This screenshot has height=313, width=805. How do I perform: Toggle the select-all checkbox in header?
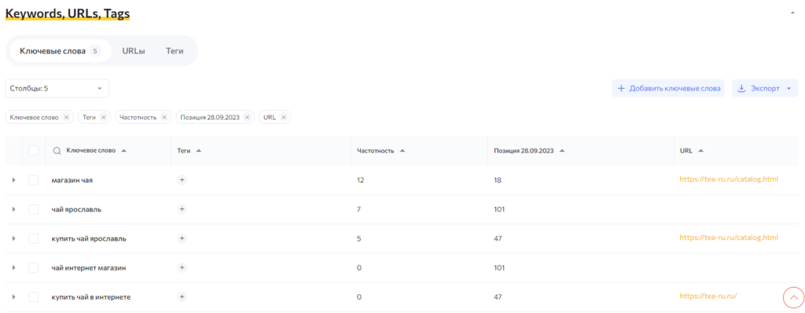pyautogui.click(x=33, y=150)
